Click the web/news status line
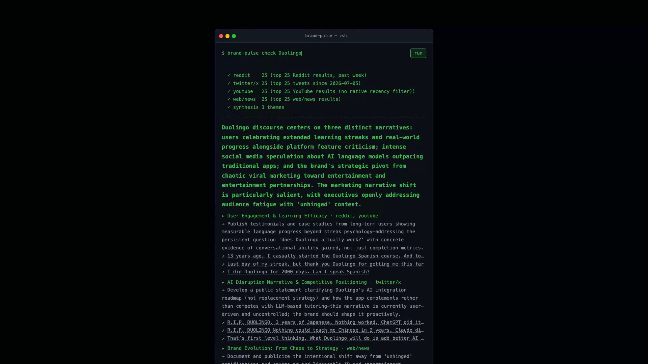This screenshot has width=648, height=364. pos(284,99)
